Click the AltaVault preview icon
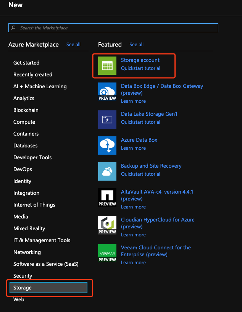Viewport: 242px width, 312px height. tap(107, 197)
